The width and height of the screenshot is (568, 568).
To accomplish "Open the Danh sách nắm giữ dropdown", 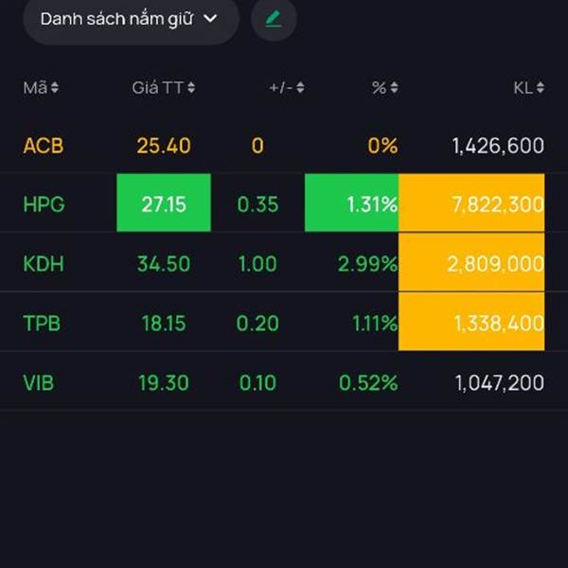I will click(130, 19).
